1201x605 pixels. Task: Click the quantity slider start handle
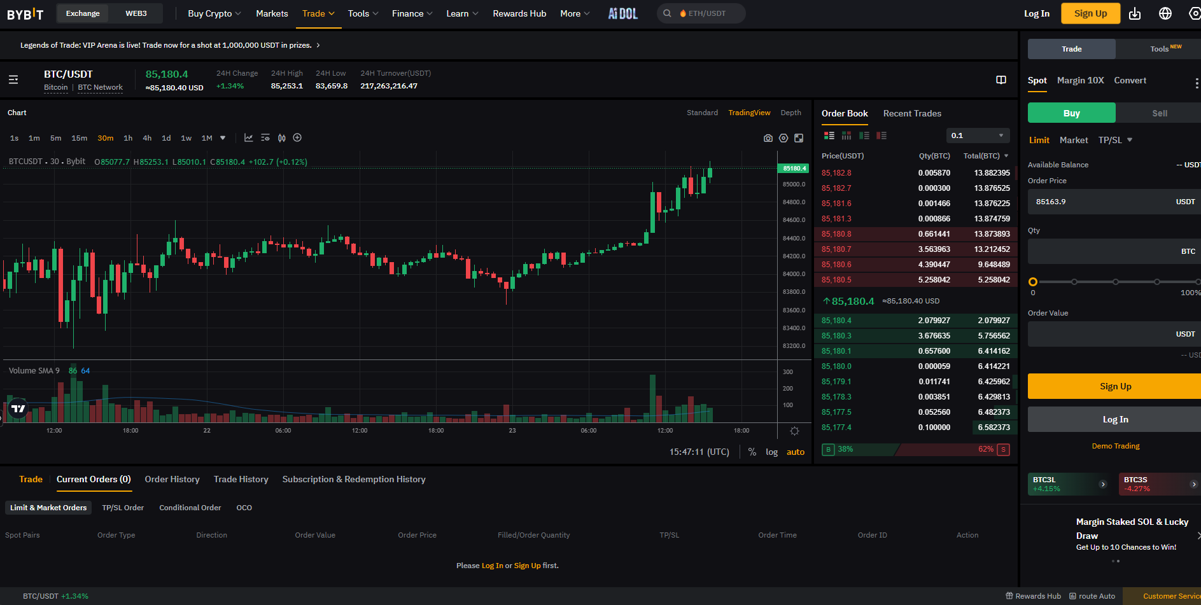[x=1033, y=282]
